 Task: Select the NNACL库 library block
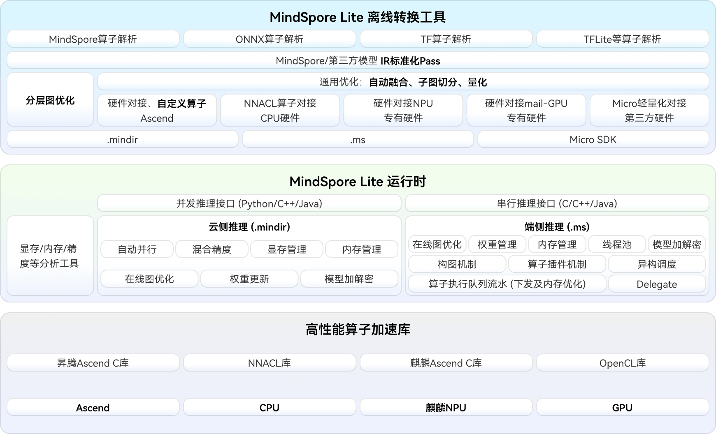pos(269,362)
